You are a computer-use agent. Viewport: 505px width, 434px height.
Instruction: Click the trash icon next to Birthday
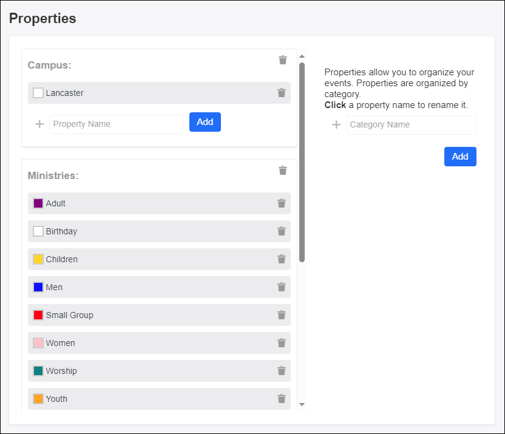[281, 231]
